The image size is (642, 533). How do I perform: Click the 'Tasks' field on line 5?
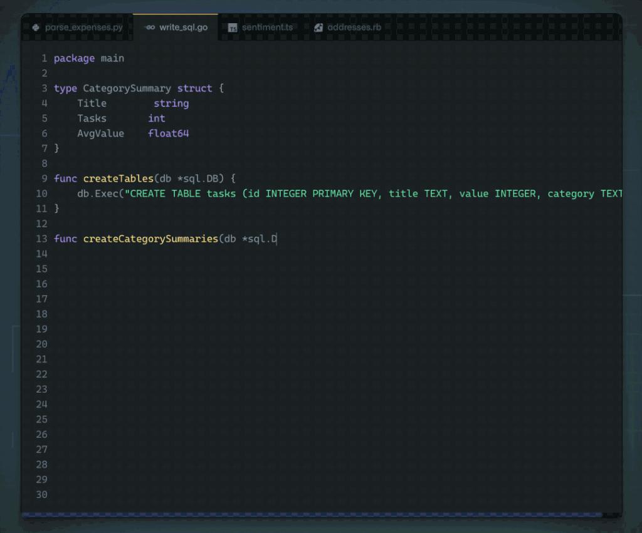pos(92,118)
